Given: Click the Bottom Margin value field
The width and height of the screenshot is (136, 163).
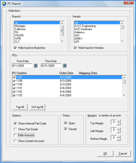Looking at the screenshot, I should pyautogui.click(x=114, y=138).
